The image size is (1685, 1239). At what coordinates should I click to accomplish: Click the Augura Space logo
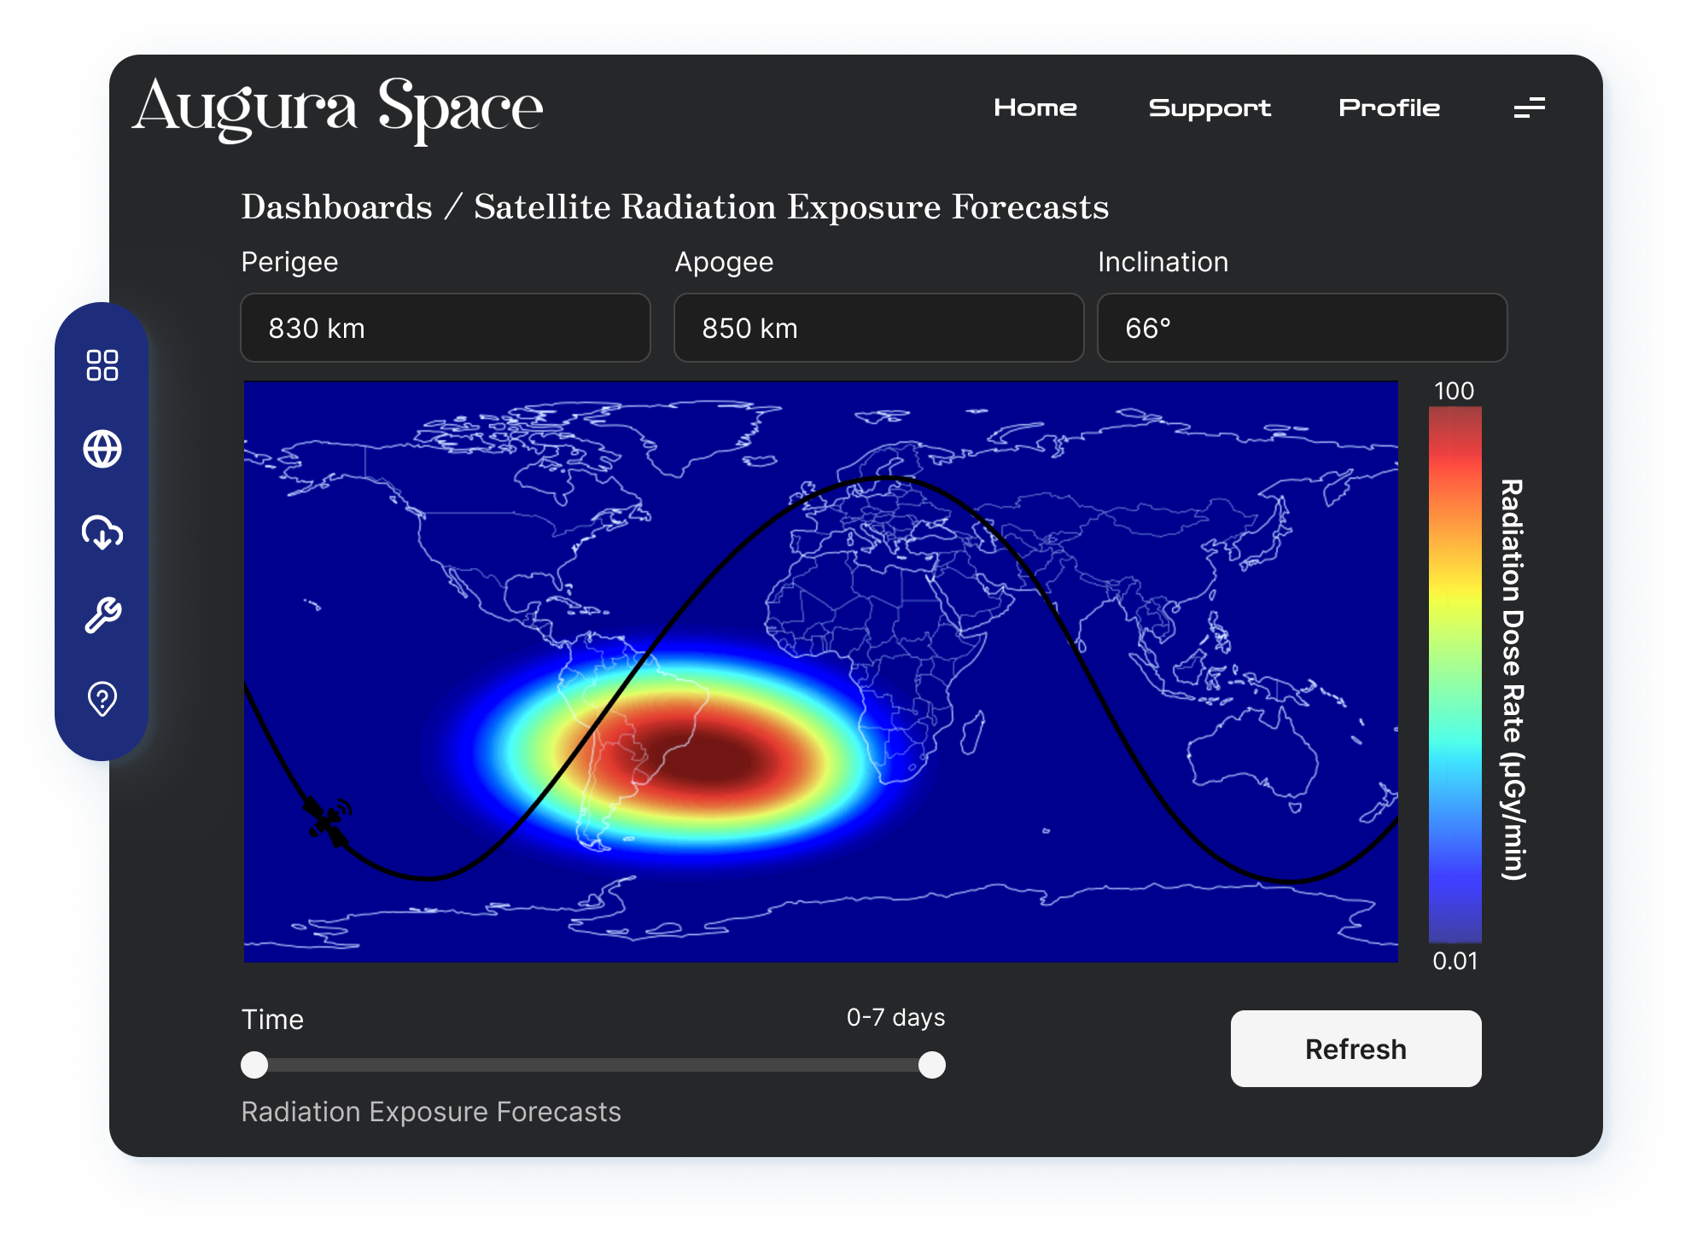point(338,108)
